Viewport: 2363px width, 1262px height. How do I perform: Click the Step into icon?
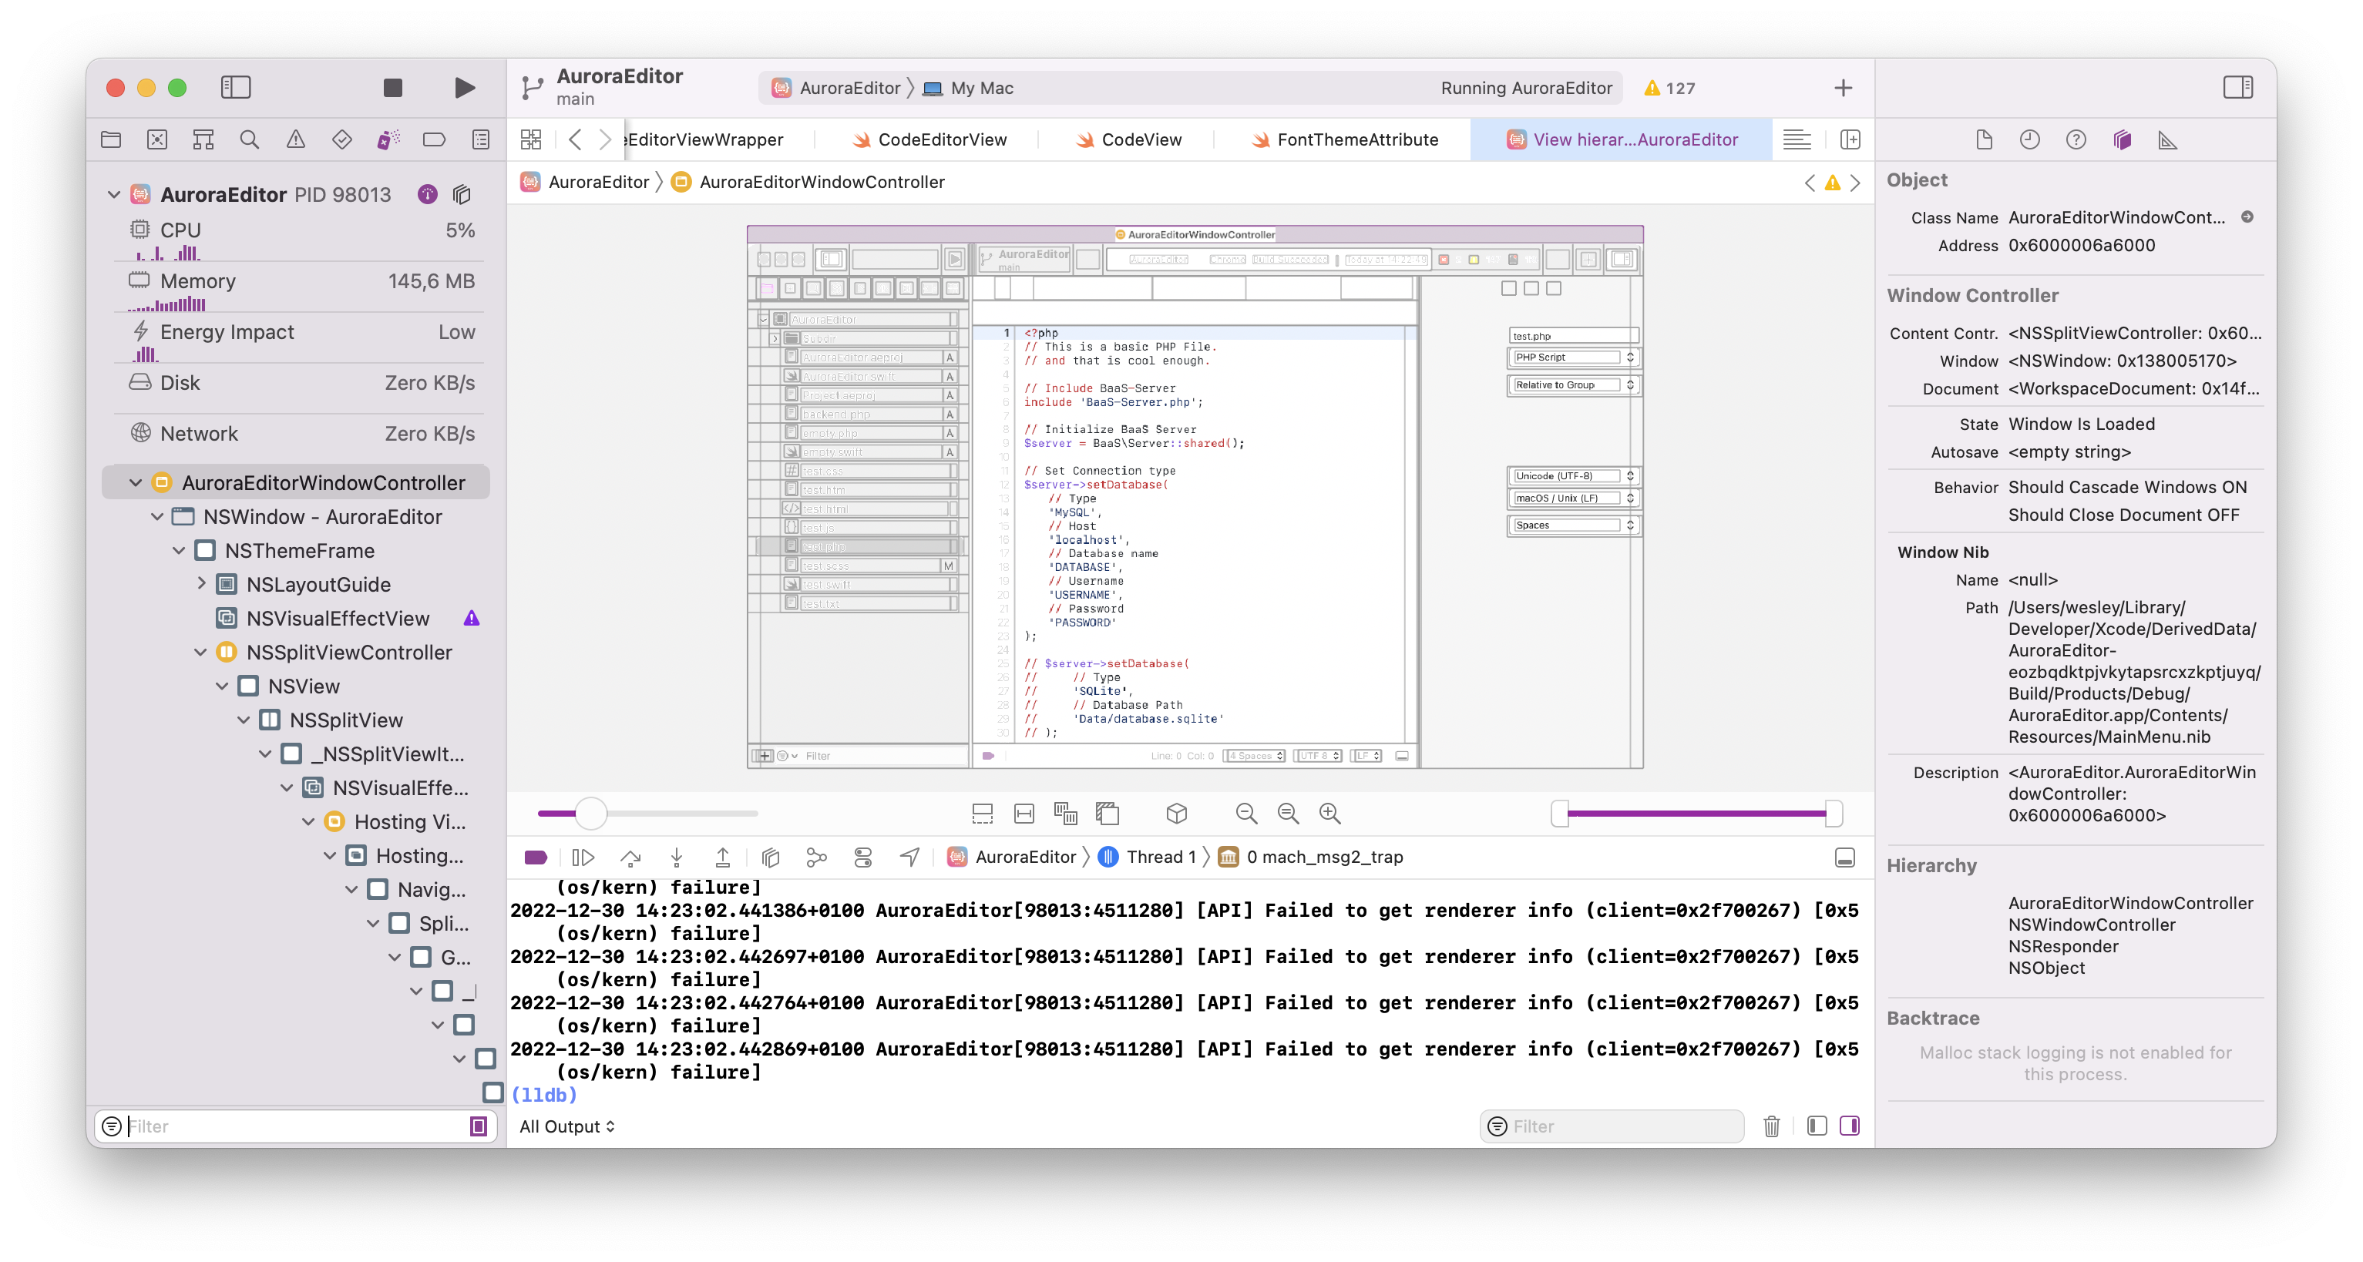point(677,857)
